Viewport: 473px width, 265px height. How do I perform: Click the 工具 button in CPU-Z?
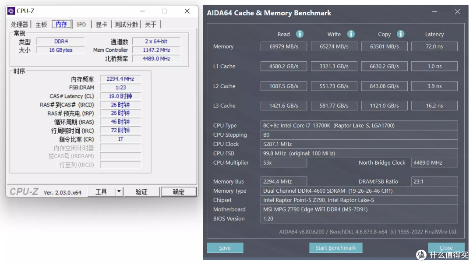click(101, 192)
